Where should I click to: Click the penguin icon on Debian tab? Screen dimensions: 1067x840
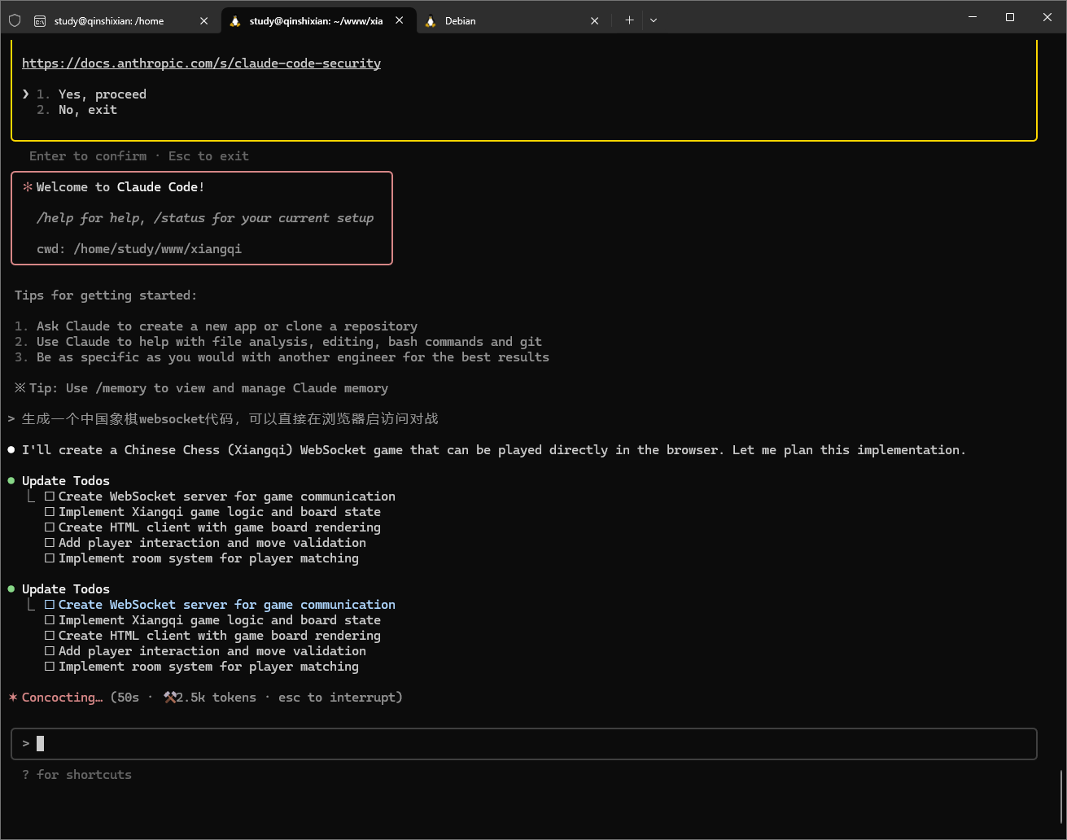[x=431, y=21]
